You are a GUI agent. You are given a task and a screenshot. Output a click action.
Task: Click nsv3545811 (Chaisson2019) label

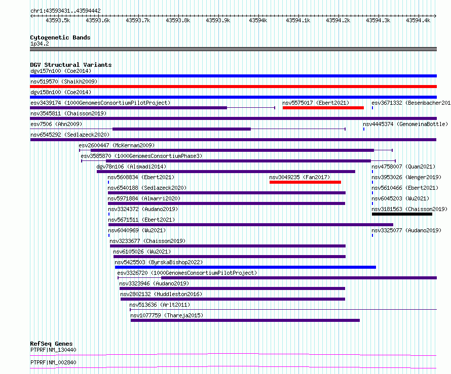pyautogui.click(x=68, y=113)
